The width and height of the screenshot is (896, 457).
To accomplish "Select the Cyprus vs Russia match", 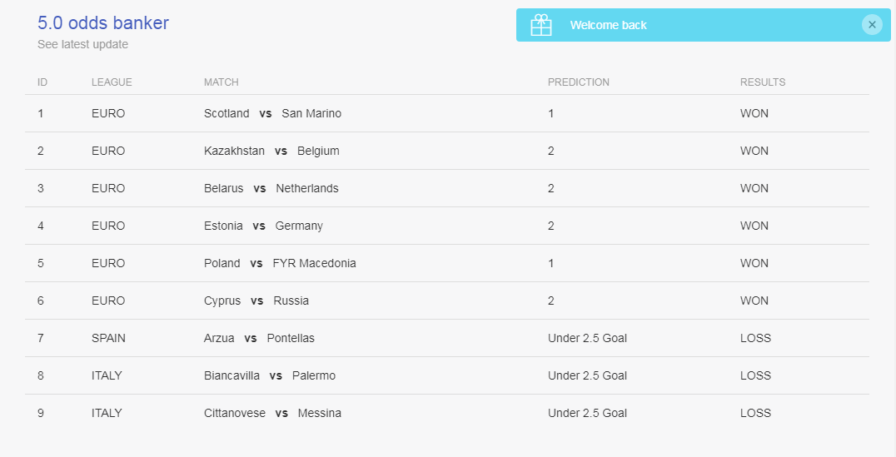I will point(256,301).
